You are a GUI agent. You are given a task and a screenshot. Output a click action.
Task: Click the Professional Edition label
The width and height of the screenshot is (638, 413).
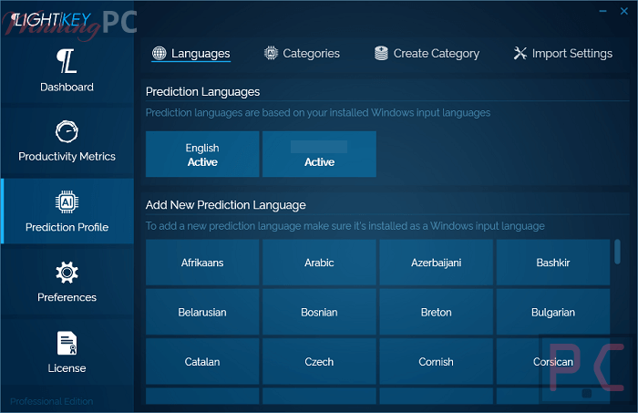pos(52,402)
